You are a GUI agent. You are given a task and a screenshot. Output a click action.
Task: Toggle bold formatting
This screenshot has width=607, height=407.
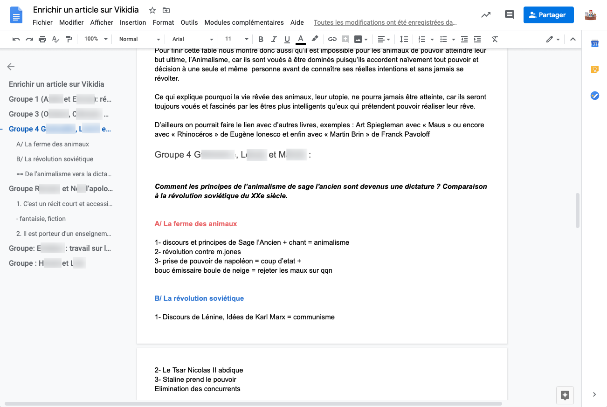click(x=261, y=39)
